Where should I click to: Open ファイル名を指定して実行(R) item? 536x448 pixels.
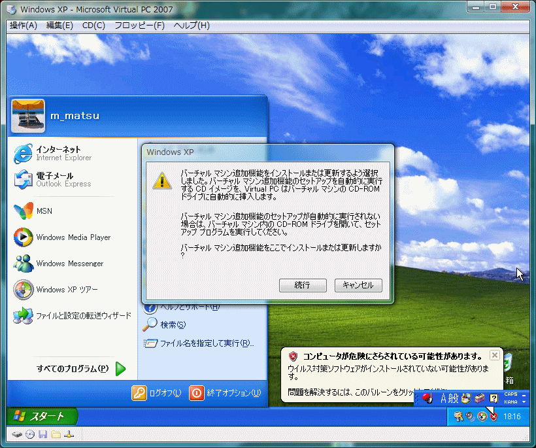199,343
